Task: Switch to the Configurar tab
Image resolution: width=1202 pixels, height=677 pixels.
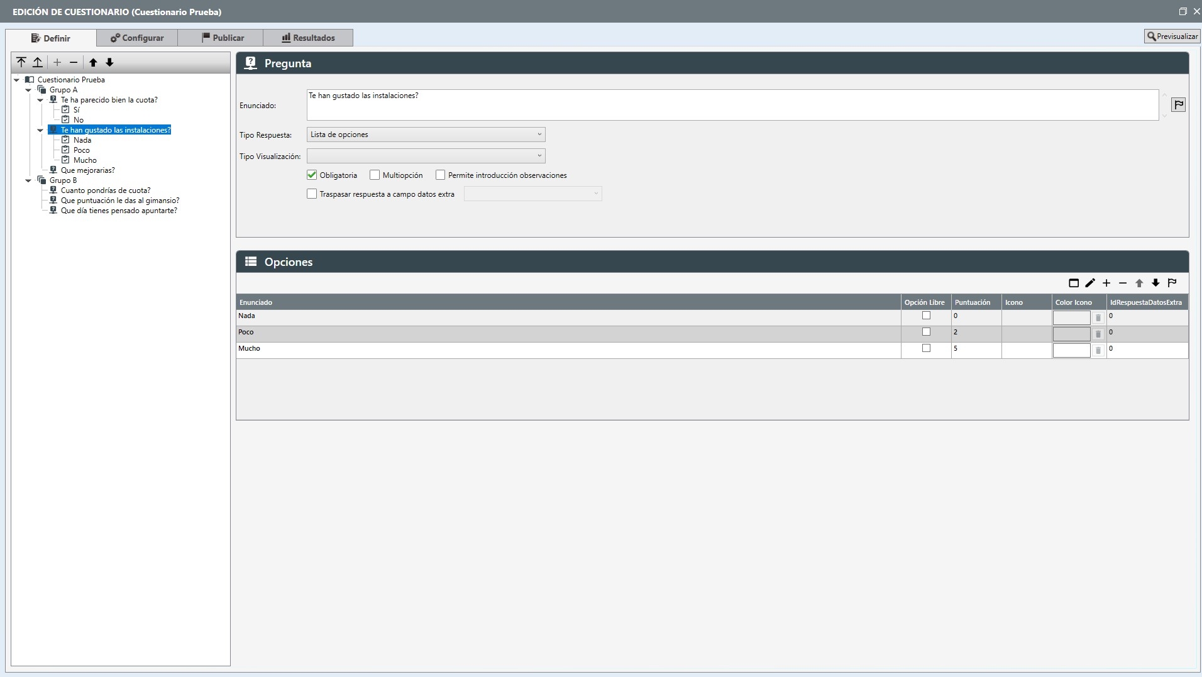Action: (x=137, y=38)
